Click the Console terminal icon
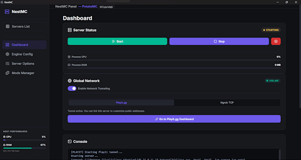This screenshot has height=160, width=301. (x=69, y=141)
